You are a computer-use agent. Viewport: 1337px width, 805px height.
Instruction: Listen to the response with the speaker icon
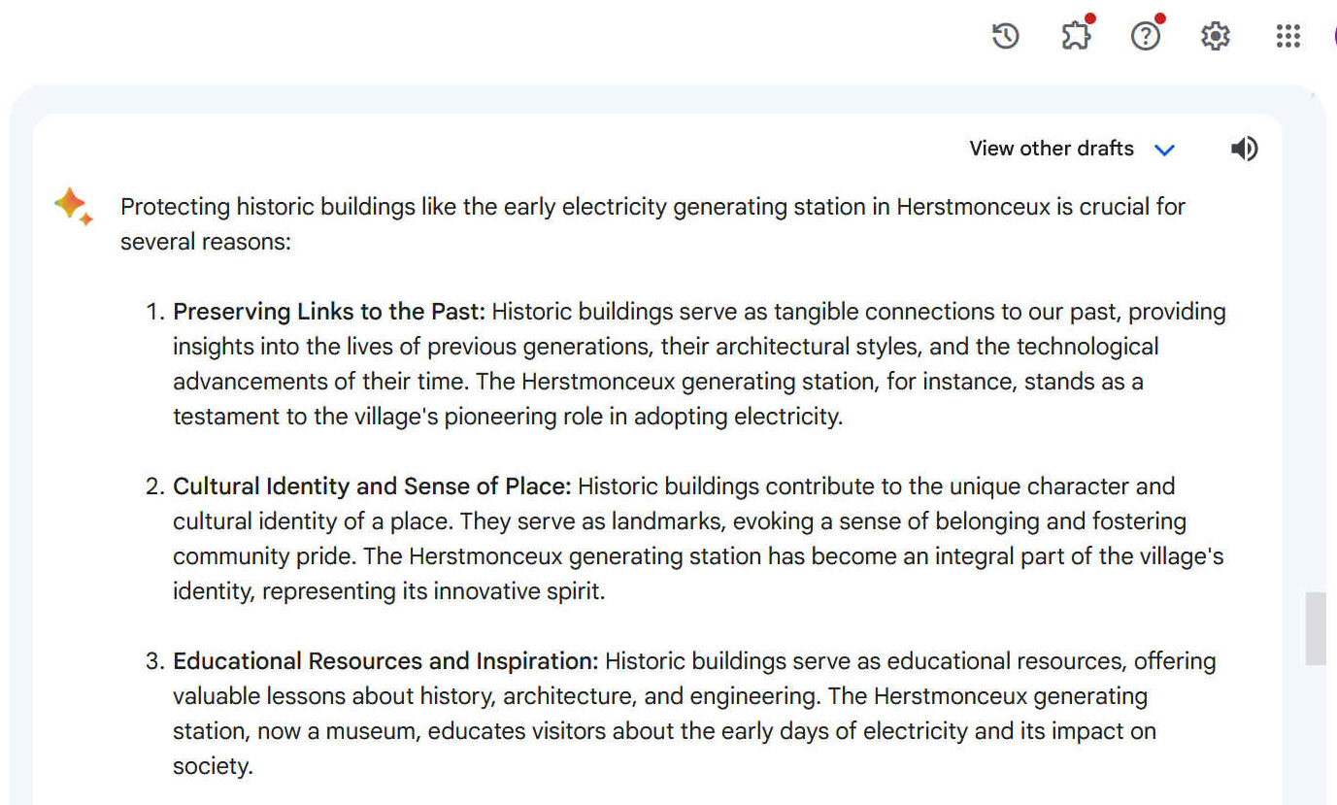[x=1244, y=148]
